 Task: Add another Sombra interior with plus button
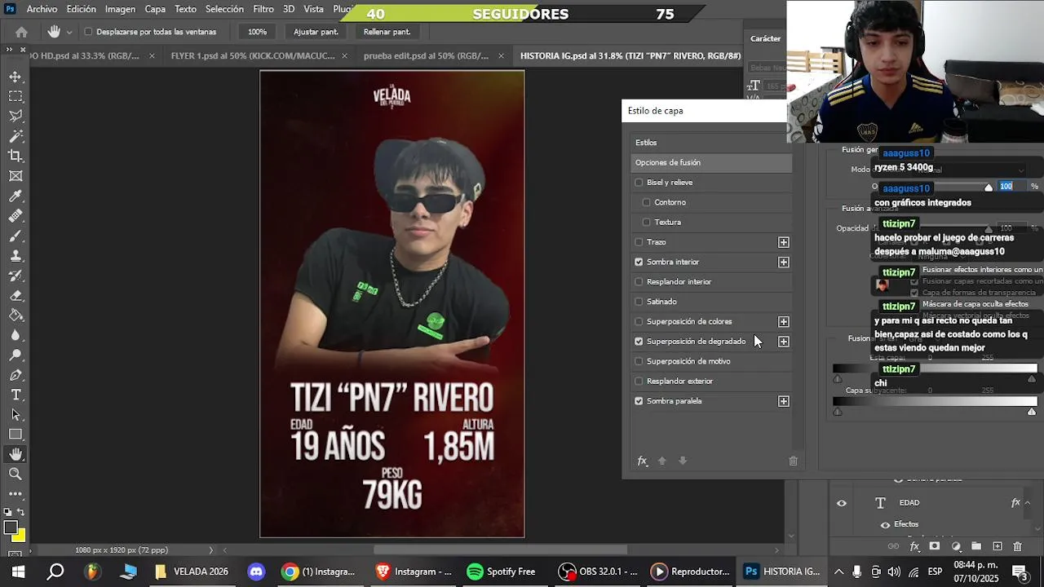(784, 262)
